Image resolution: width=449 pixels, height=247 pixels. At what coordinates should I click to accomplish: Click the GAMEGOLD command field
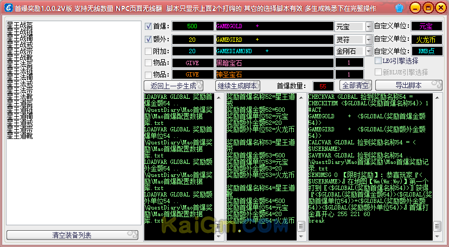(274, 27)
